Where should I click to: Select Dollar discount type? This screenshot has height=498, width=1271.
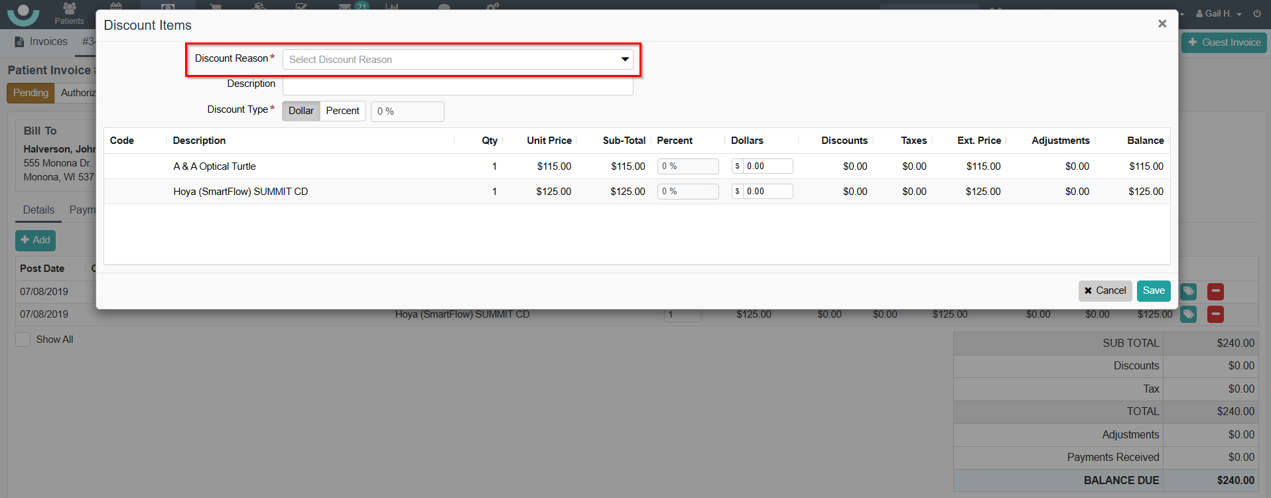click(301, 111)
